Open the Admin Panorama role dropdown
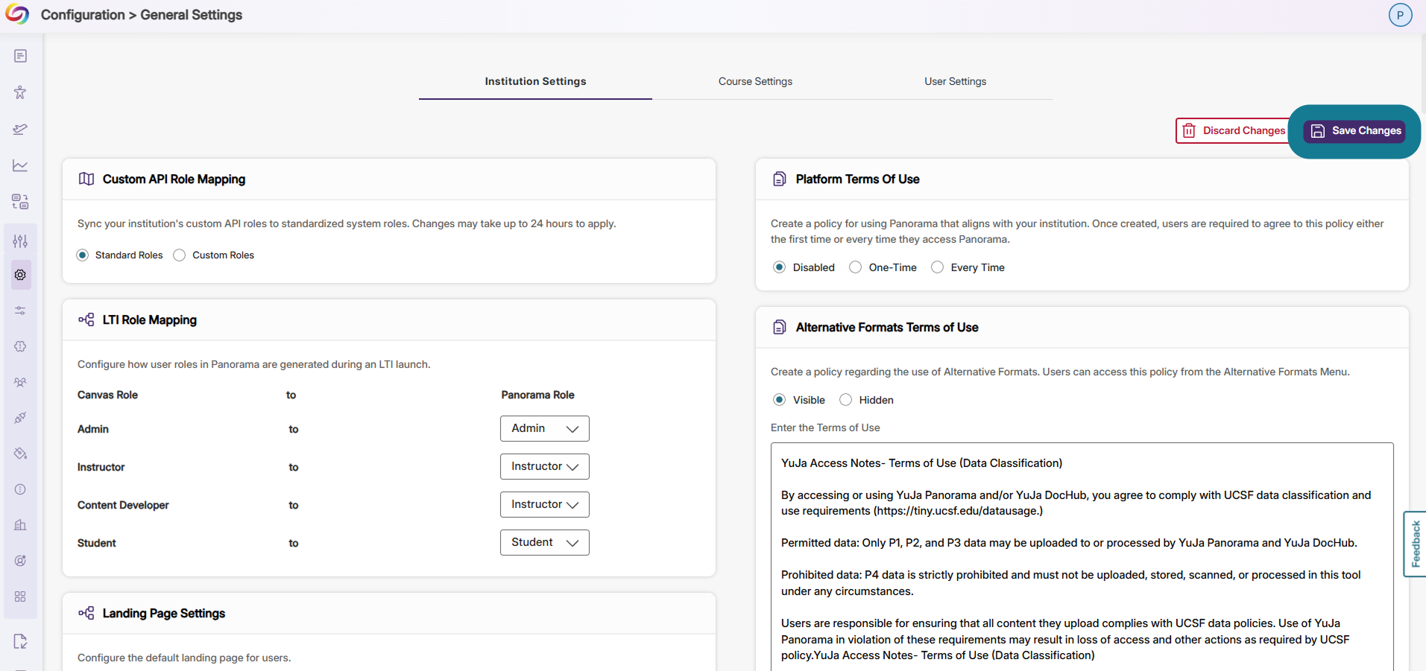The width and height of the screenshot is (1426, 671). [544, 428]
